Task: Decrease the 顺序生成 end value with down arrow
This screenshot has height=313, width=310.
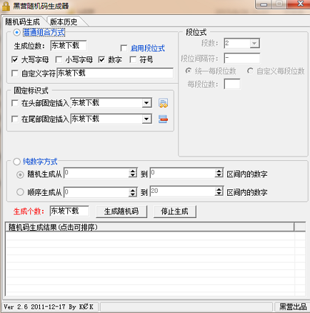Action: click(219, 194)
